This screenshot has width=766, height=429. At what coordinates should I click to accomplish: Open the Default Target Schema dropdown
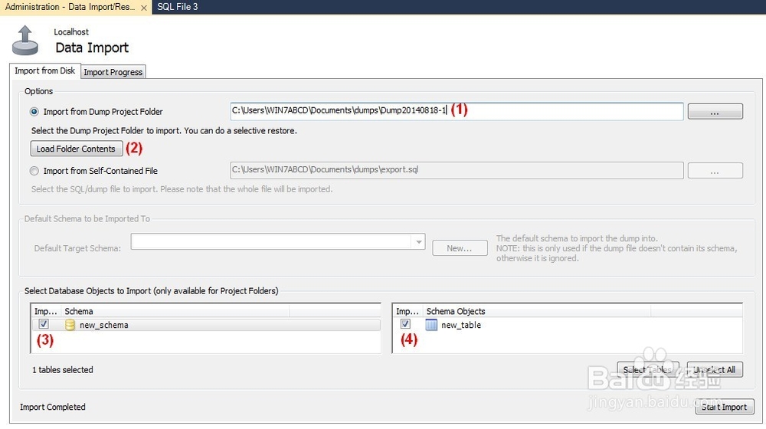tap(419, 242)
